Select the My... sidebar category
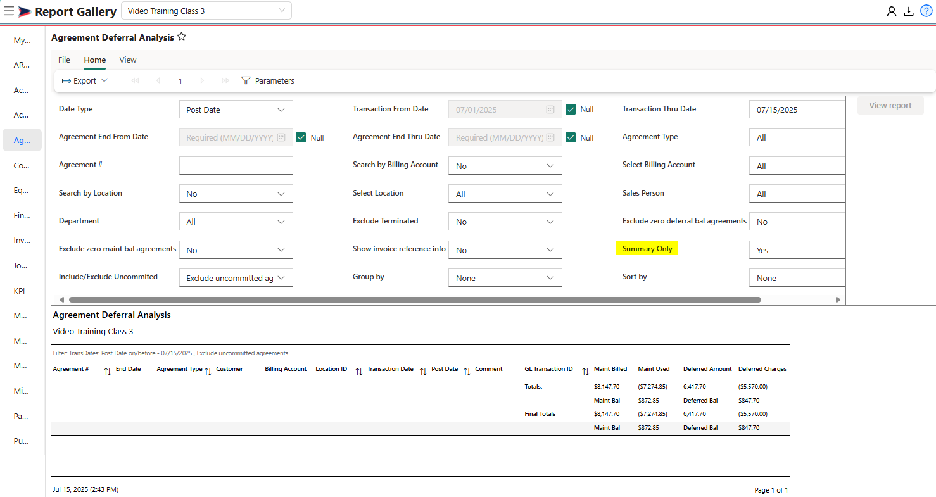 click(22, 40)
